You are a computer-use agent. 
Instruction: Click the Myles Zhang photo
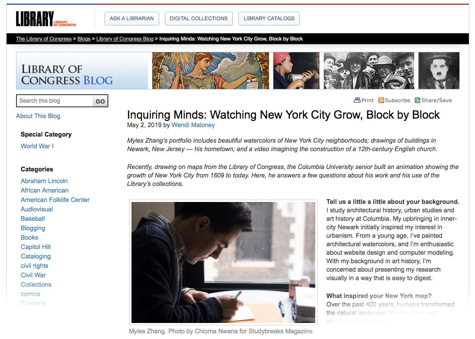[x=223, y=262]
